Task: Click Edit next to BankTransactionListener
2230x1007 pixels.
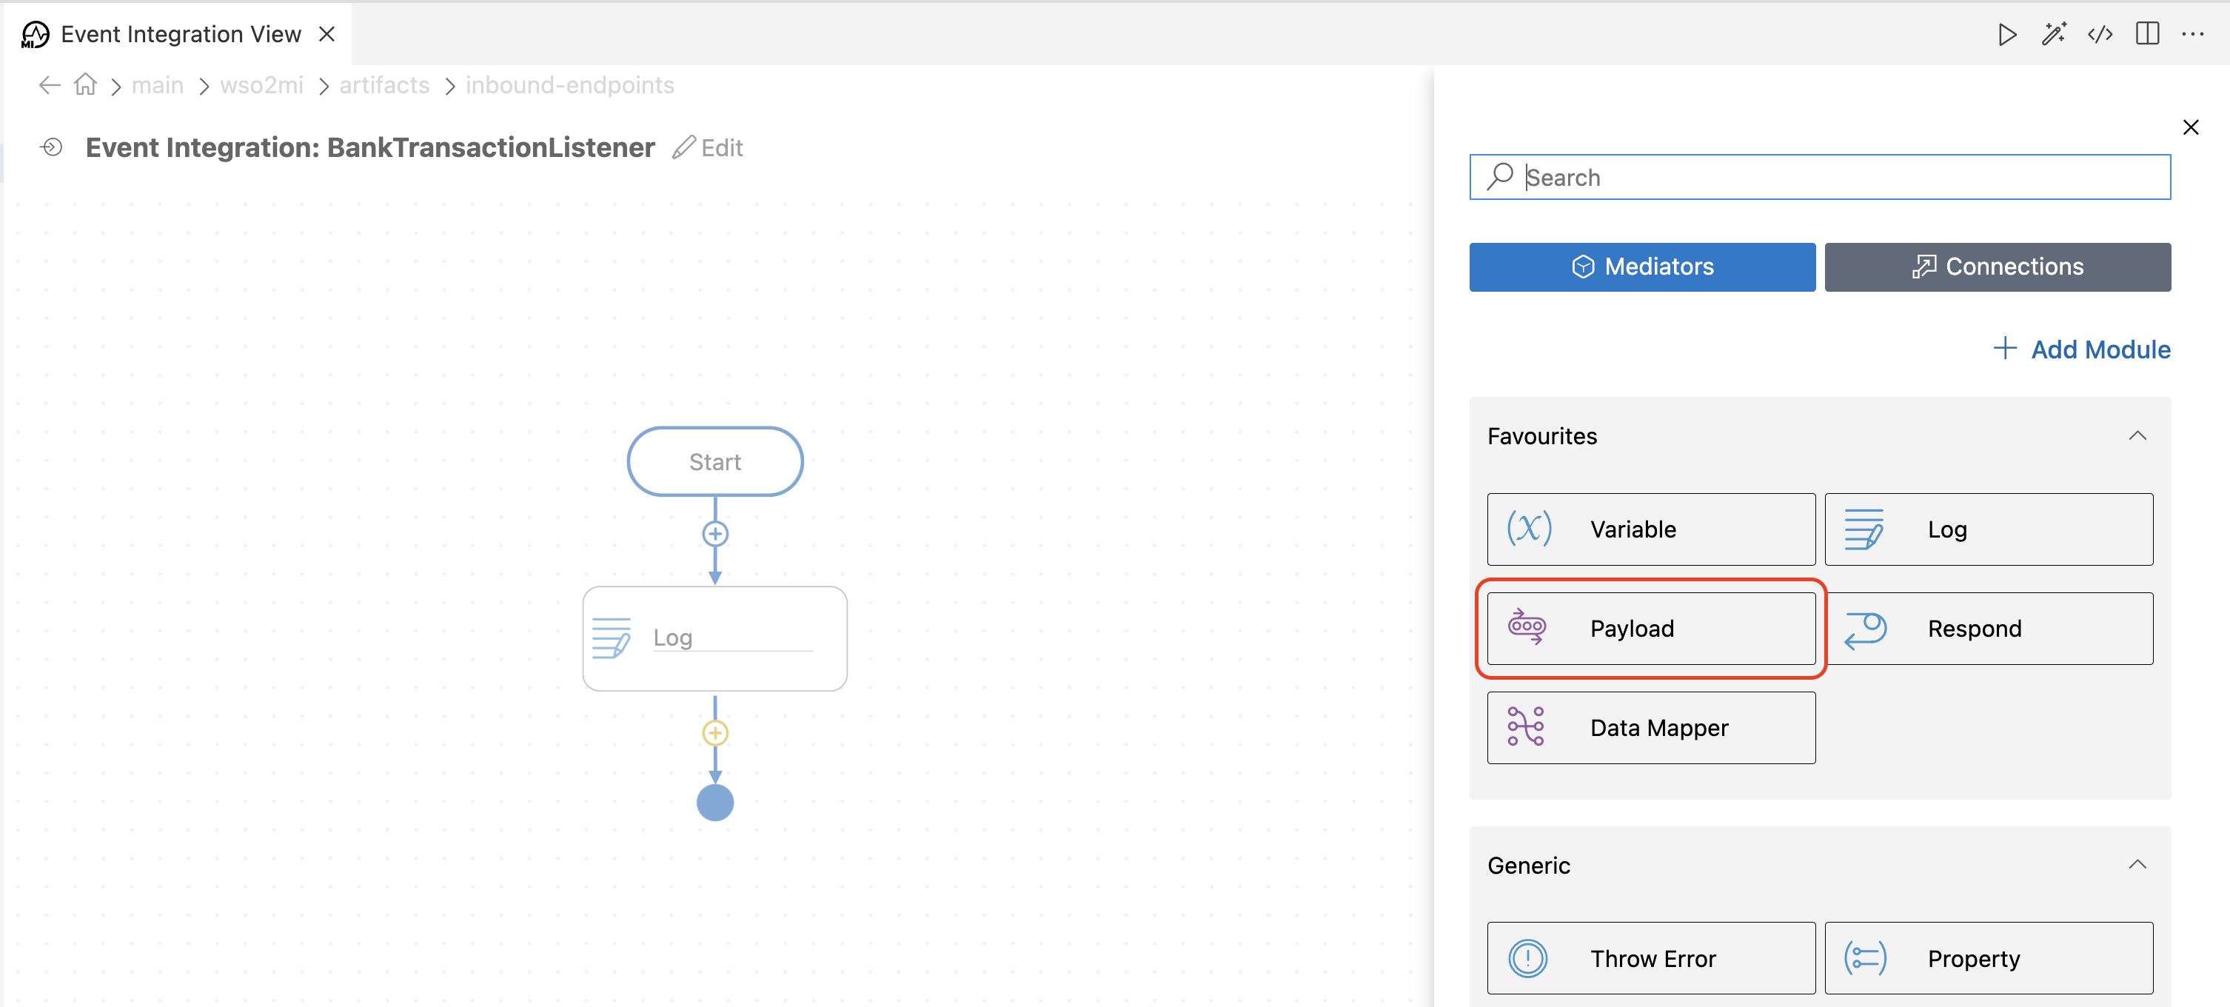Action: (707, 147)
